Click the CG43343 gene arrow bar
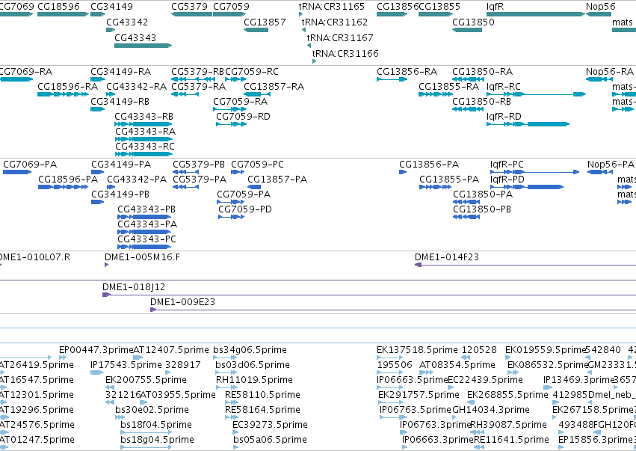 [143, 46]
